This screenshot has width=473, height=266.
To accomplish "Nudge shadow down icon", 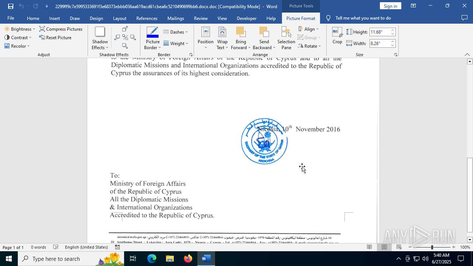I will coord(125,46).
